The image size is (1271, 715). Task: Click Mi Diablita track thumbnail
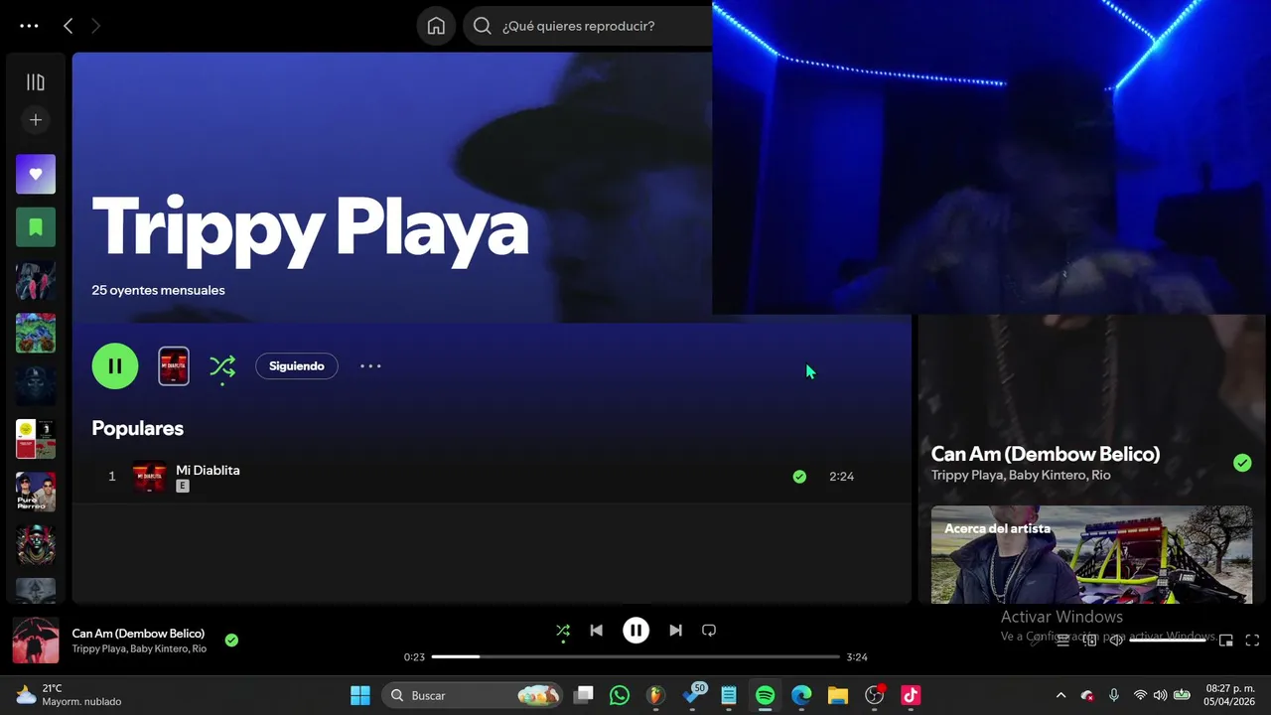click(x=149, y=477)
